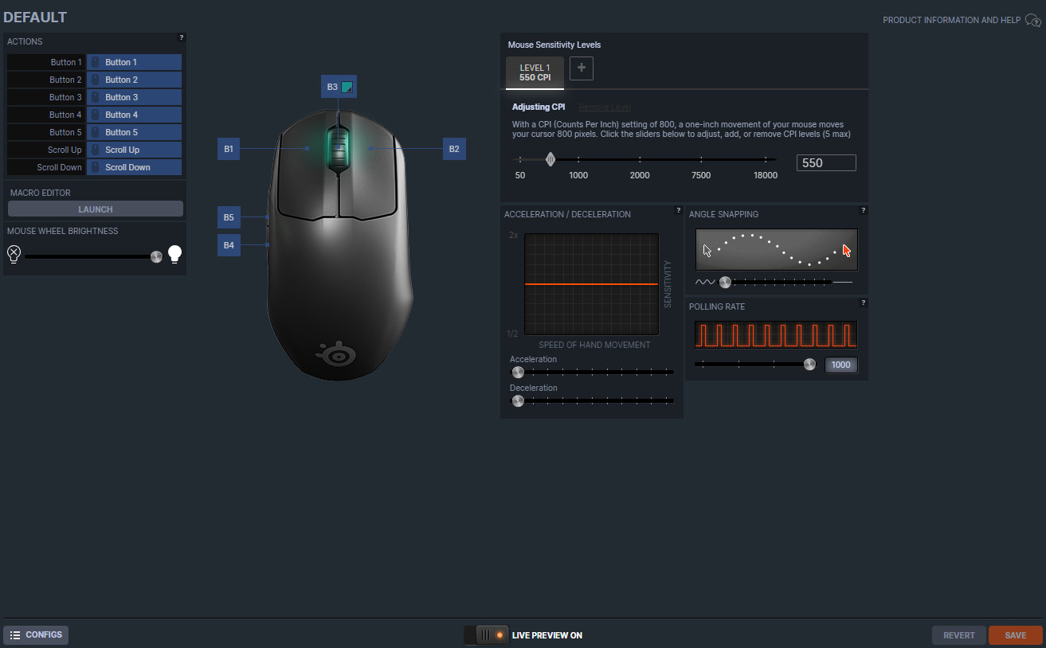This screenshot has width=1046, height=648.
Task: Click the polling rate value box 1000
Action: (841, 365)
